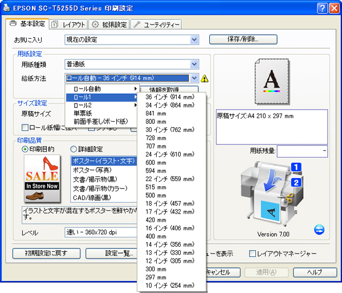Click the yellow warning triangle icon

pos(205,78)
